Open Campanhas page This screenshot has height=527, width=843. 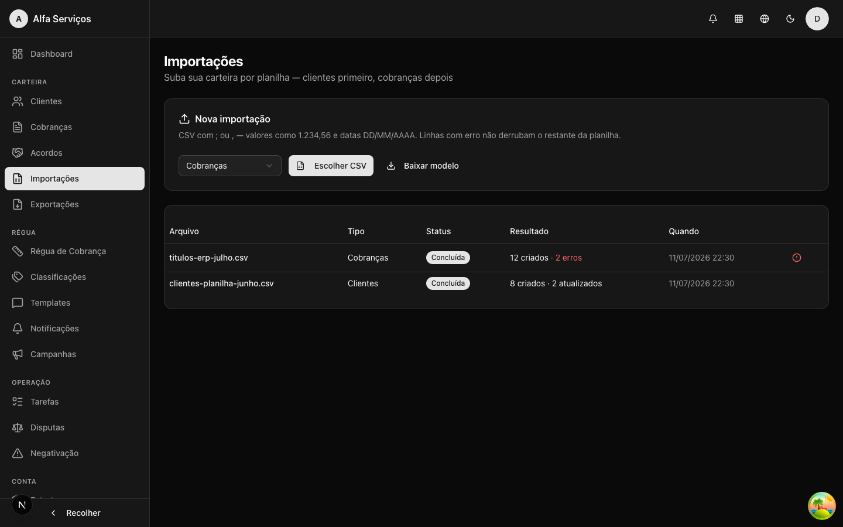click(74, 354)
